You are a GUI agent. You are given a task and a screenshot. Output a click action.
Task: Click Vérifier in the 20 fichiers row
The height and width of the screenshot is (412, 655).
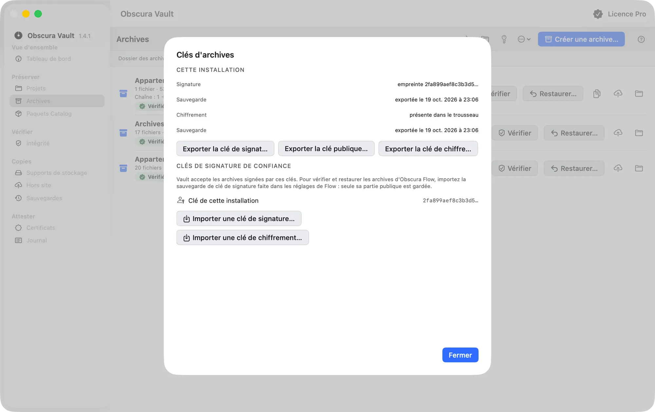pyautogui.click(x=515, y=168)
